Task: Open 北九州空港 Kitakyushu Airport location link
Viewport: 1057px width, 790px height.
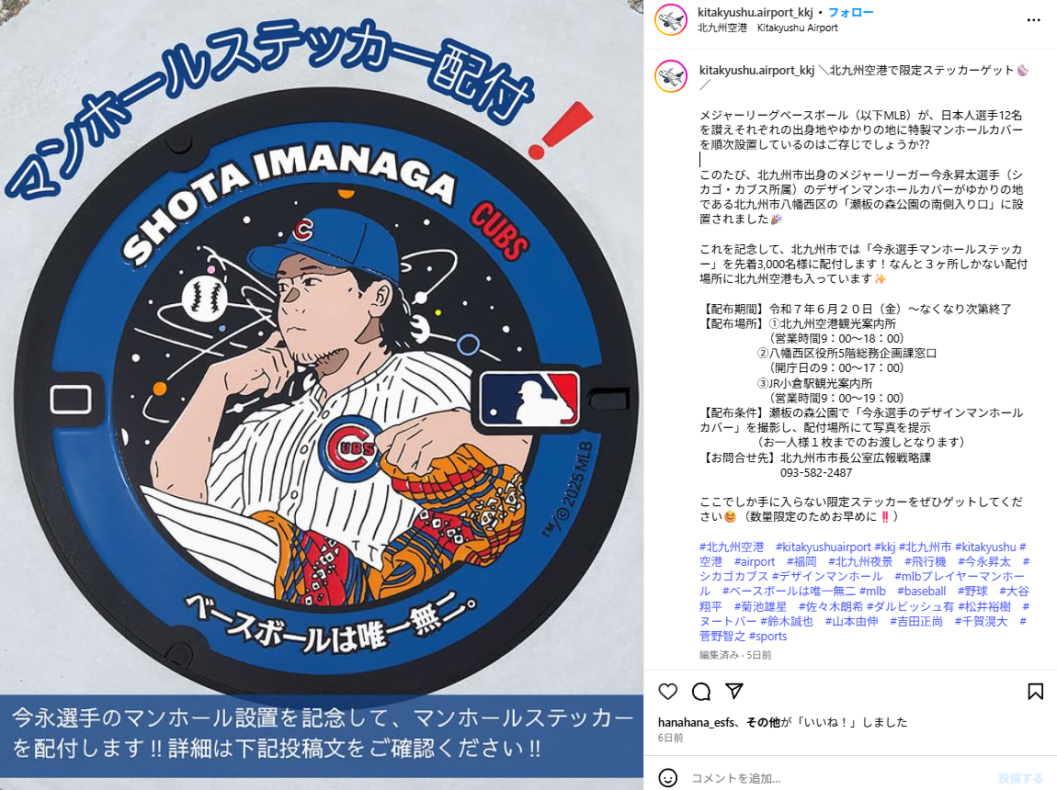Action: [767, 28]
